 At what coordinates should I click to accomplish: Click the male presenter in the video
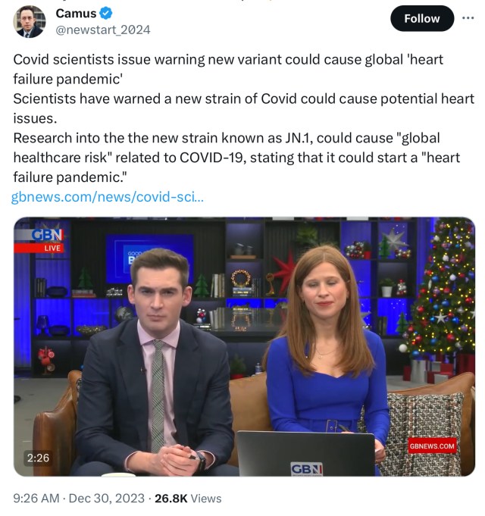(155, 362)
